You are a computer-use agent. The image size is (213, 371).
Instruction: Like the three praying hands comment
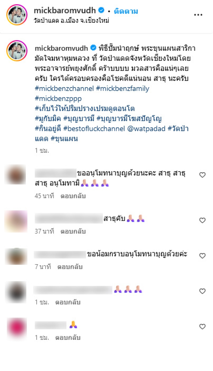(x=202, y=291)
